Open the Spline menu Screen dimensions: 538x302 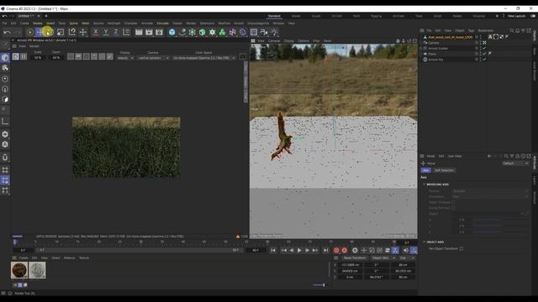point(73,23)
